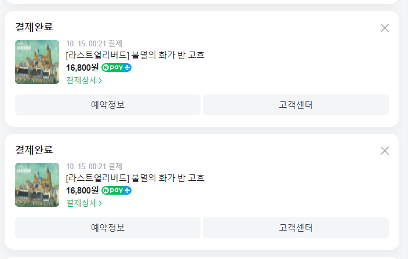
Task: Expand 결제상세 in the lower card
Action: coord(84,203)
